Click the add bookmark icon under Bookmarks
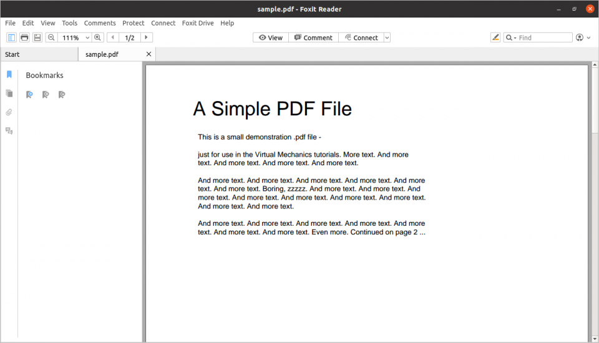 (29, 94)
